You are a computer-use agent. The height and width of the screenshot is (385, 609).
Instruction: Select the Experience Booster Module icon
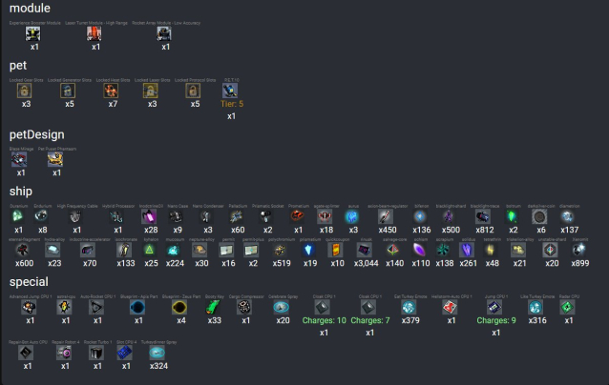[x=33, y=33]
